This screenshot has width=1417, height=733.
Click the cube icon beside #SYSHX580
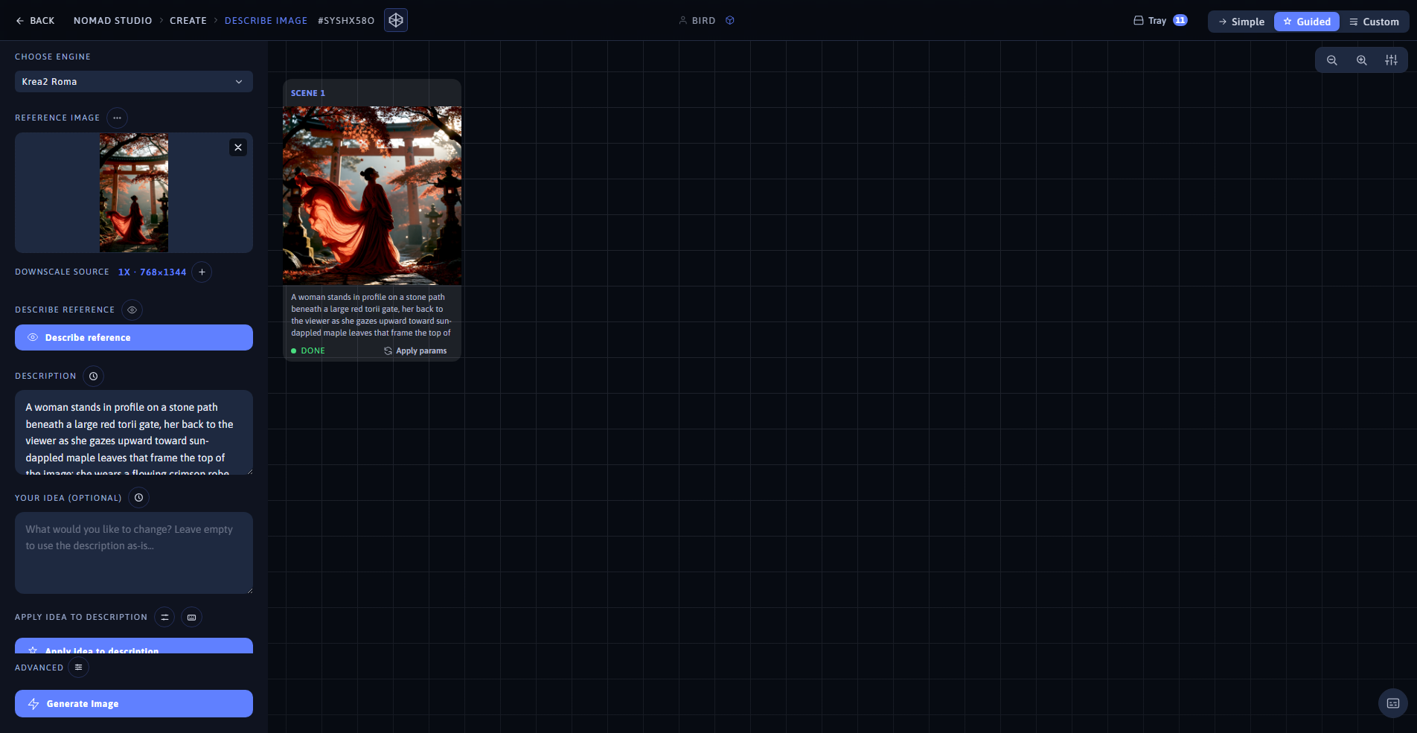(x=396, y=21)
